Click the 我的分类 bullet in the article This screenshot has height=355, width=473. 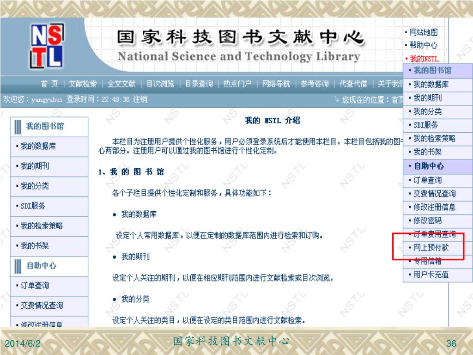pos(135,299)
